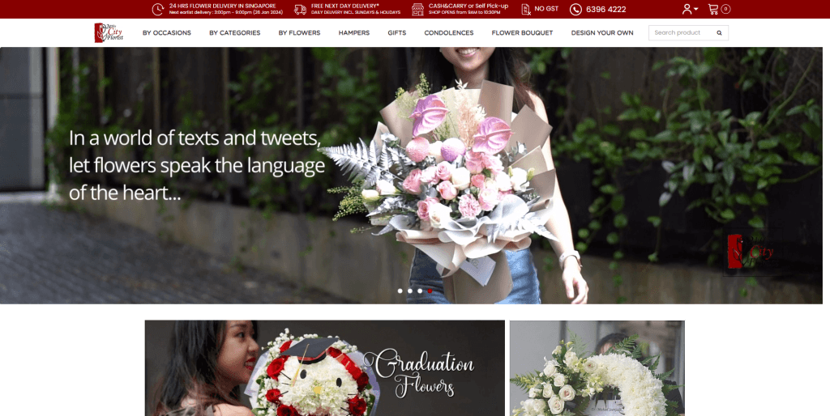Viewport: 830px width, 416px height.
Task: Open the By Categories menu
Action: click(234, 32)
